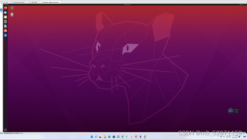Open the Help icon in dock
Viewport: 247px width, 139px height.
(5, 35)
